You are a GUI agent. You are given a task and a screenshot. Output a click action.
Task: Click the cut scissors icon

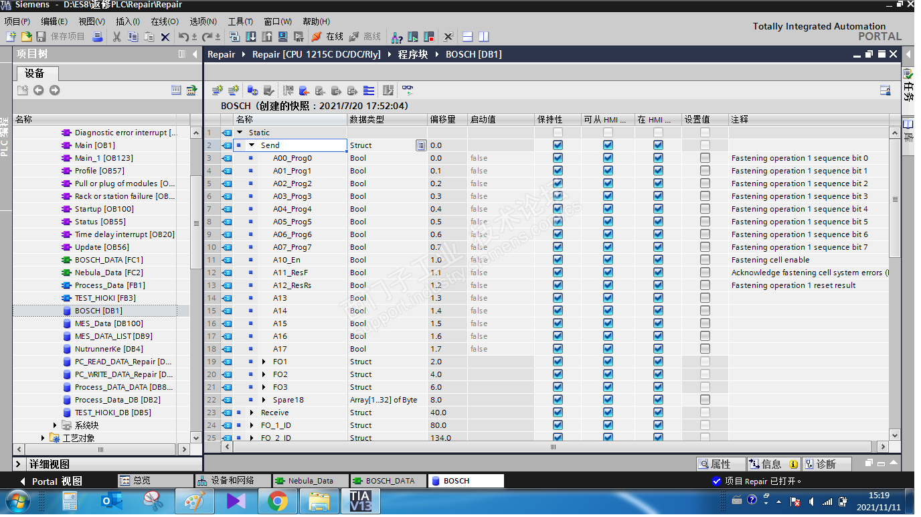(116, 36)
